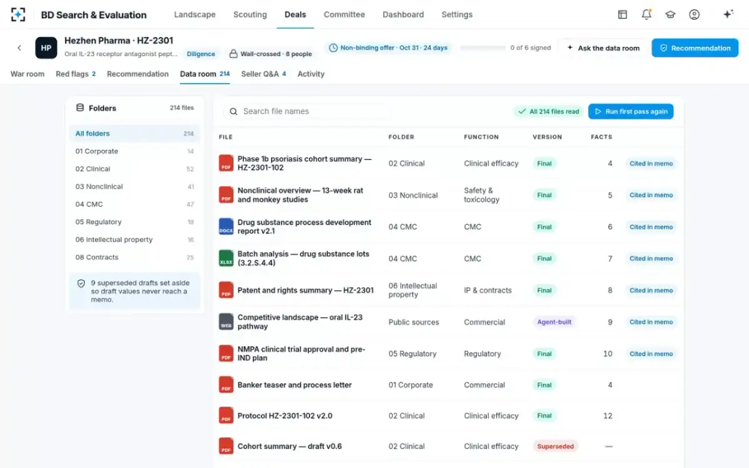Click the Search file names field
Image resolution: width=749 pixels, height=468 pixels.
[307, 112]
